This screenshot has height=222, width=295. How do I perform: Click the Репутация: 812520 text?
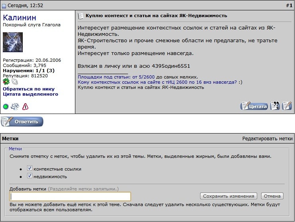[25, 76]
